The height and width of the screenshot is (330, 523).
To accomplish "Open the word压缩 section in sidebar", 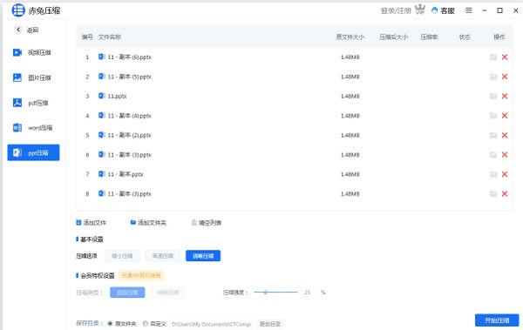I will (32, 128).
